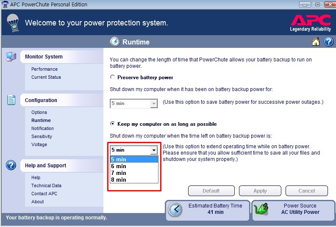Viewport: 336px width, 227px height.
Task: Select Runtime in the sidebar
Action: (41, 120)
